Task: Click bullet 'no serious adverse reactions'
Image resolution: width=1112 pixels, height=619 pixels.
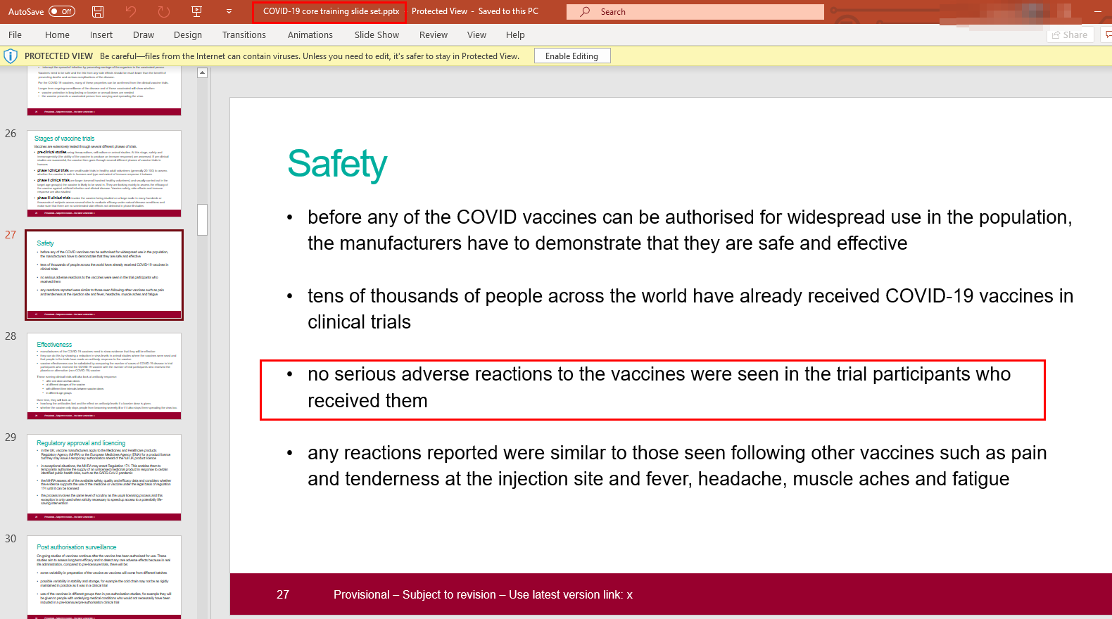Action: 659,388
